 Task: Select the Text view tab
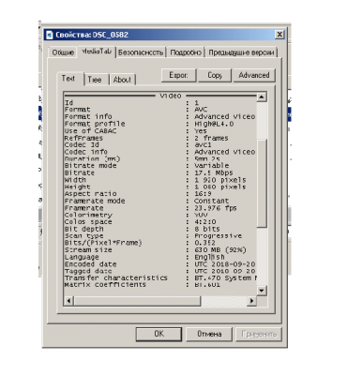(x=68, y=78)
